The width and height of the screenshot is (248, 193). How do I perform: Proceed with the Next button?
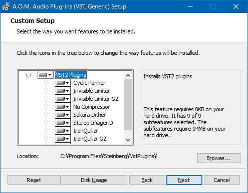184,180
